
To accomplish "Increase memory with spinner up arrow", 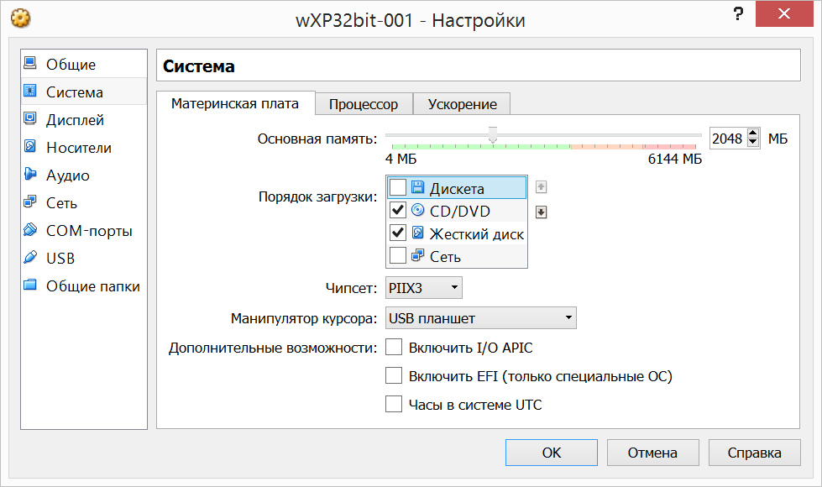I will [753, 134].
